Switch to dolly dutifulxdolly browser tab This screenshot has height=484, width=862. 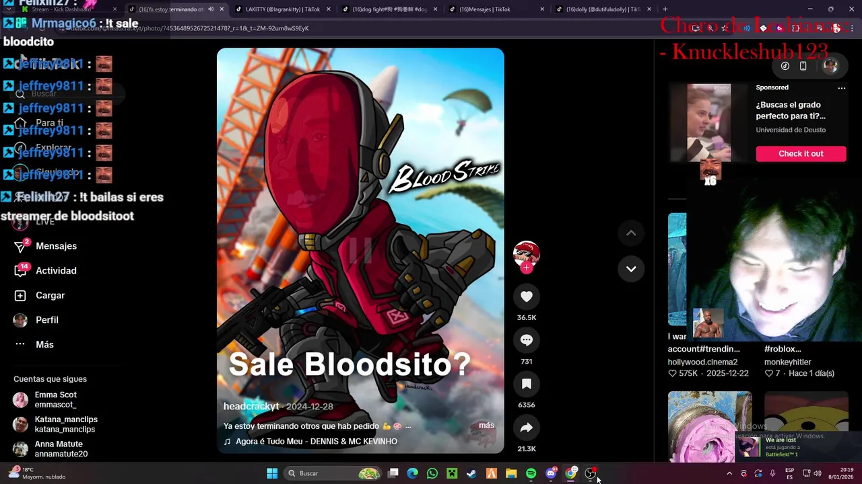603,9
